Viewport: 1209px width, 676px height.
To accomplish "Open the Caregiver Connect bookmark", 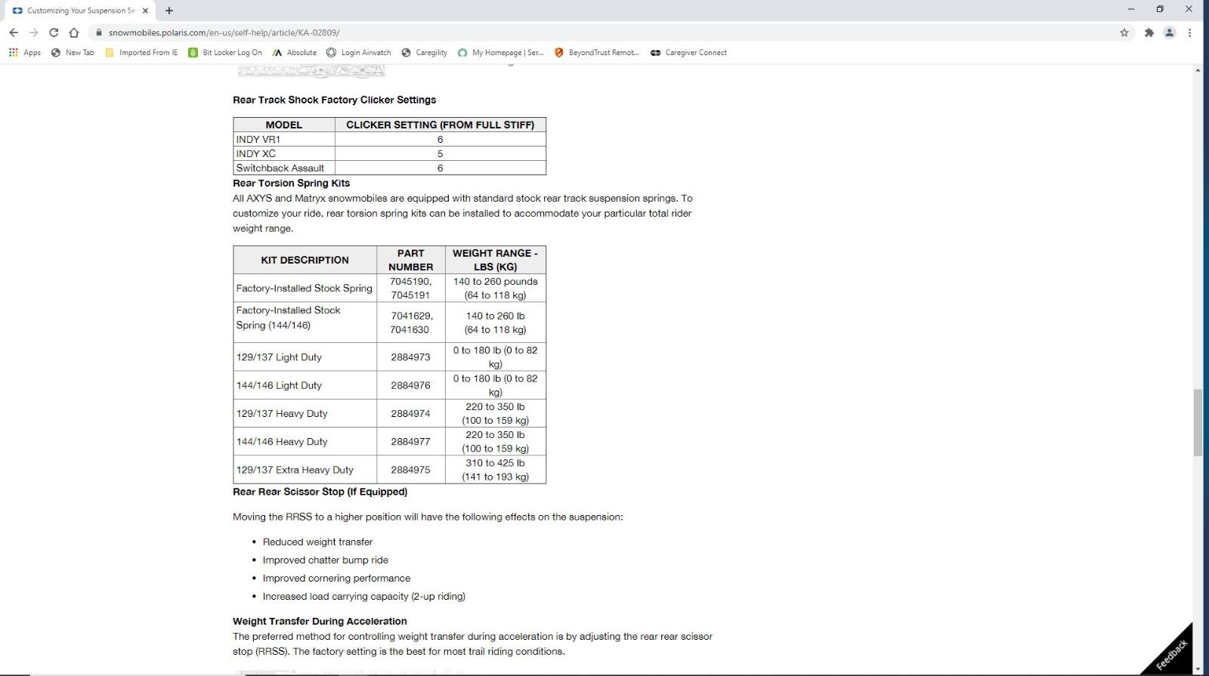I will (688, 53).
